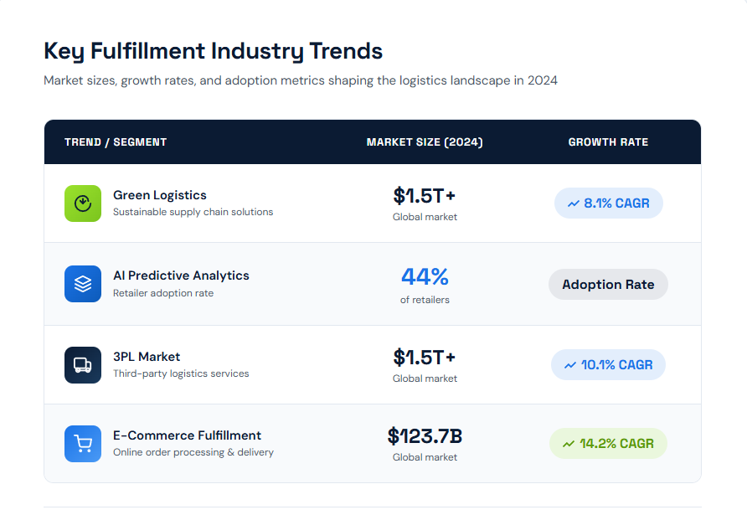Click the E-Commerce Fulfillment shopping cart icon
Viewport: 747px width, 515px height.
pos(83,444)
